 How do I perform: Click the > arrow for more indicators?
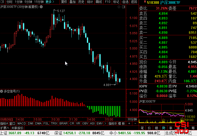(105, 123)
